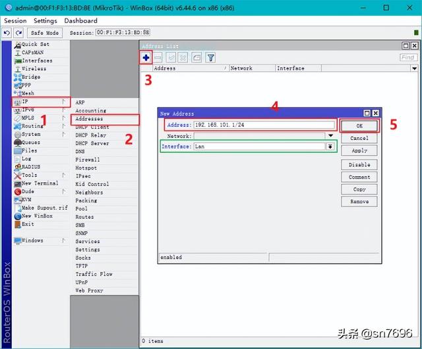Click the Find search field
Screen dimensions: 422x349
coord(408,57)
